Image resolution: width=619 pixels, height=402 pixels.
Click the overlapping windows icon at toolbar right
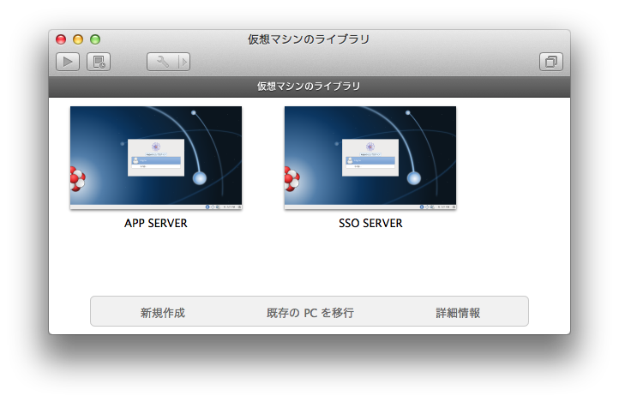(550, 62)
